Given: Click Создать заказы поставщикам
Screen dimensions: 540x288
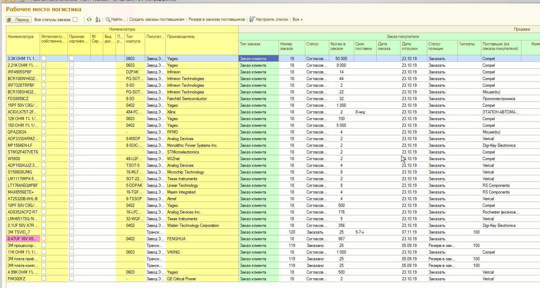Looking at the screenshot, I should coord(157,20).
